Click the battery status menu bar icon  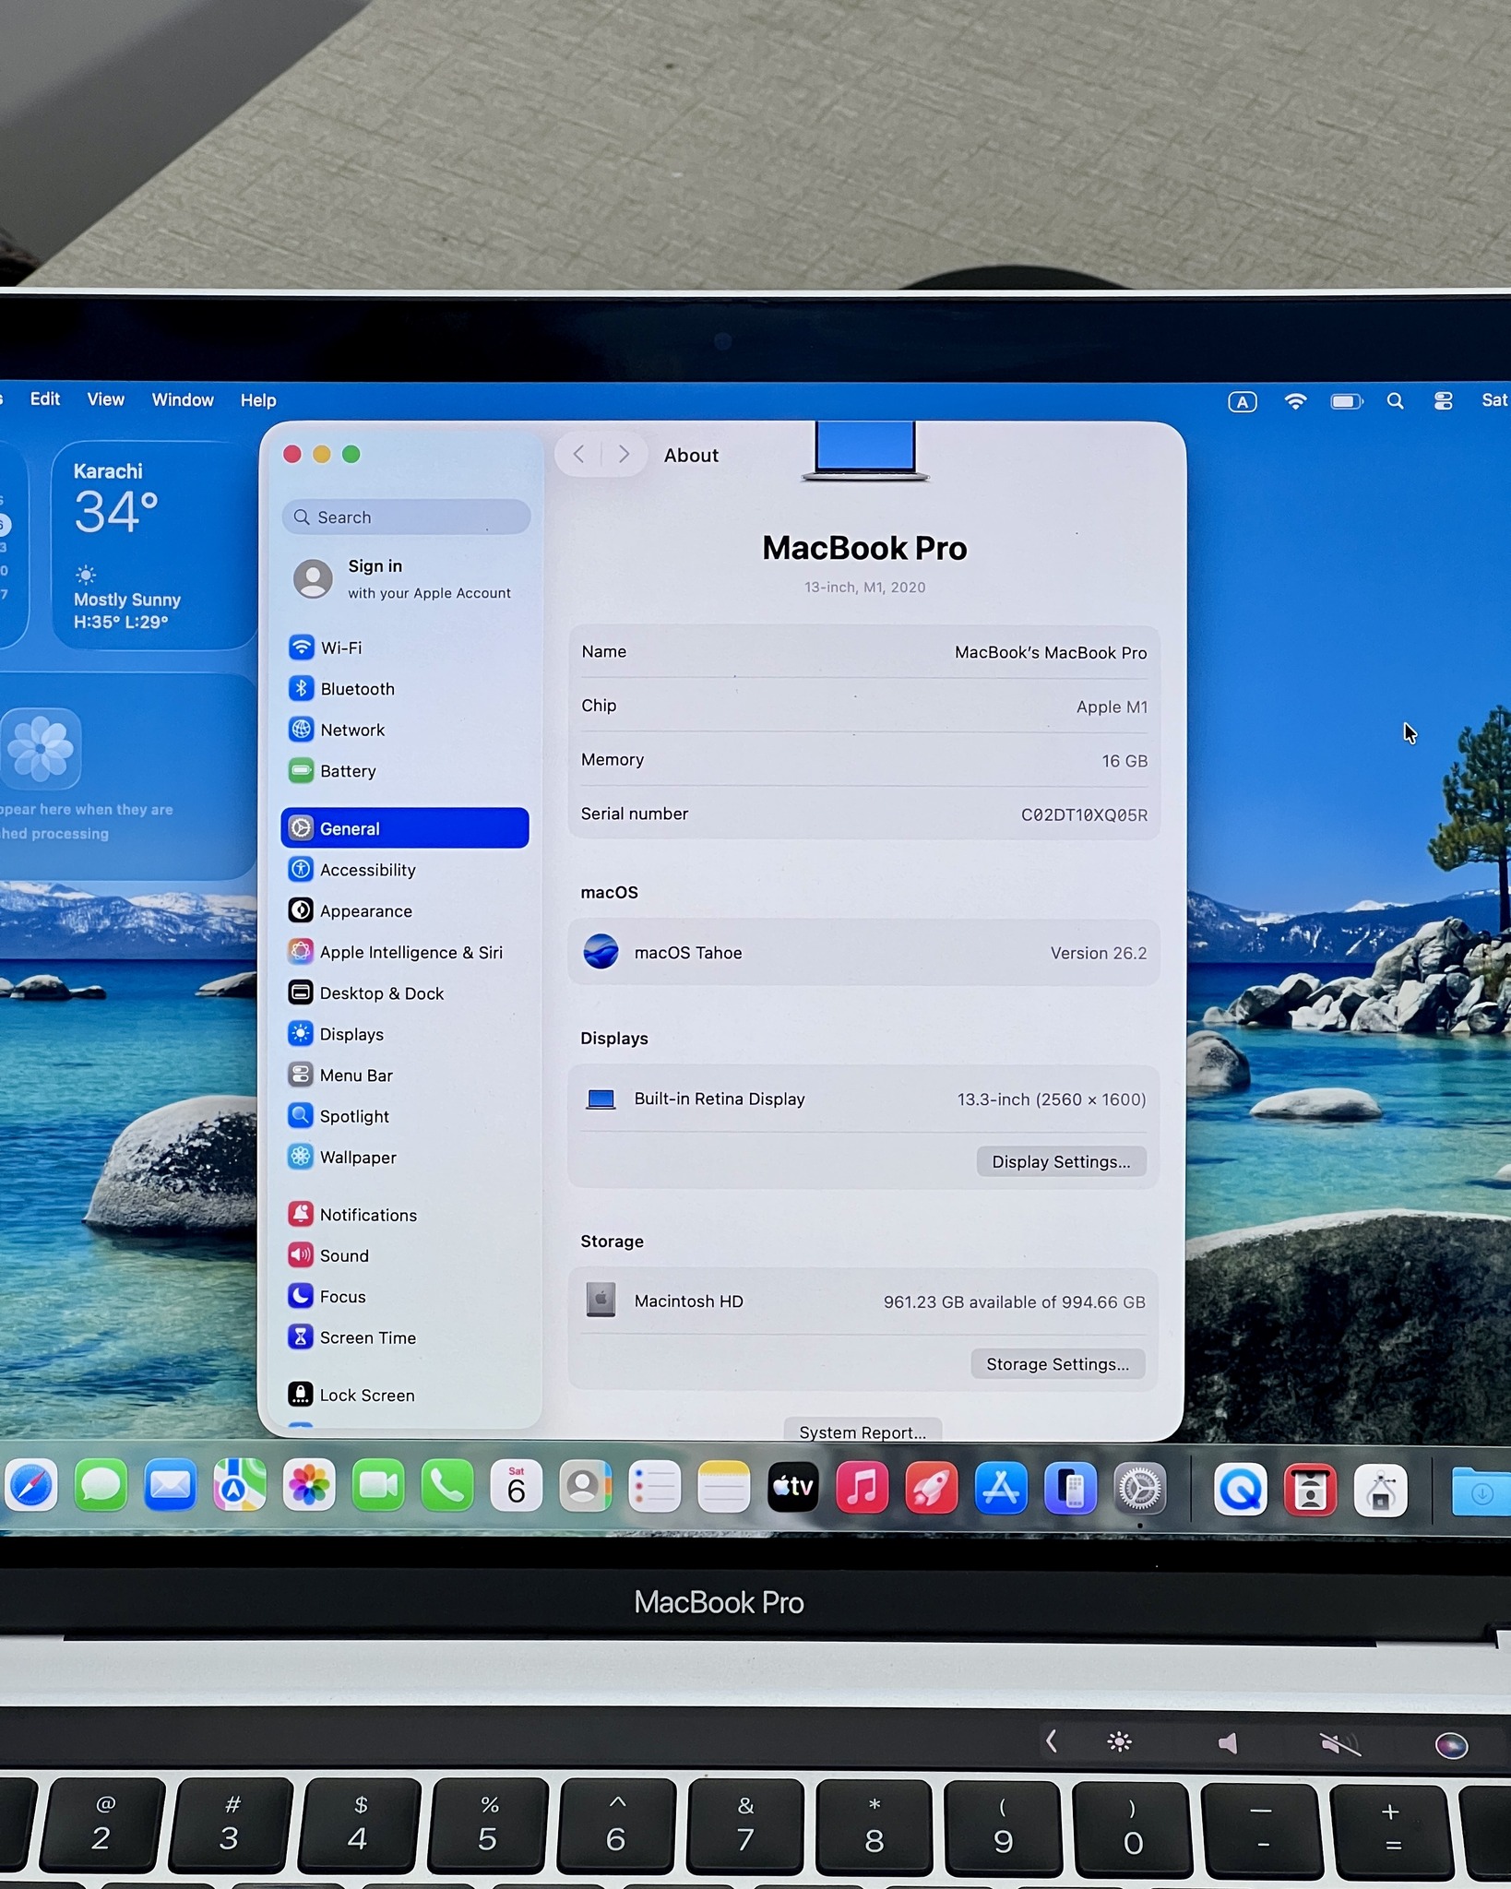tap(1347, 401)
